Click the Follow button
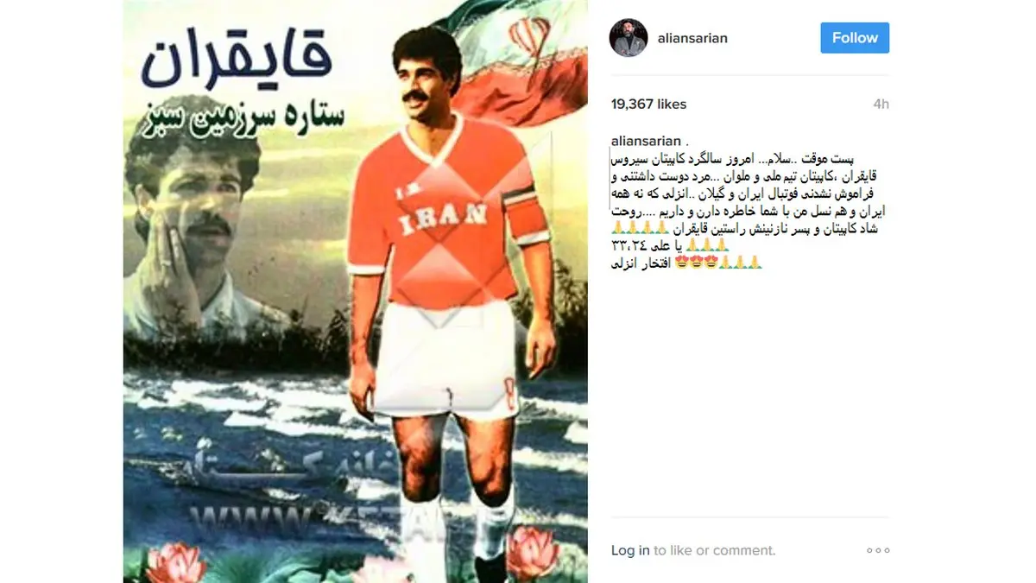 [855, 38]
